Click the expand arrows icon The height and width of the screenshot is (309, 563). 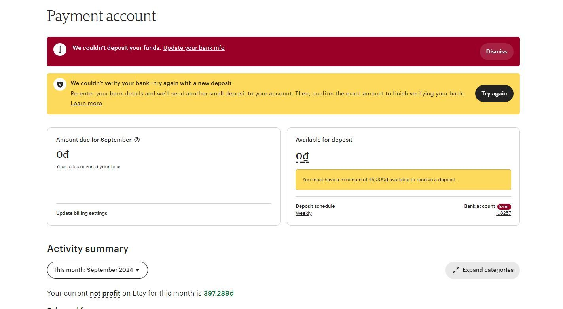tap(456, 270)
